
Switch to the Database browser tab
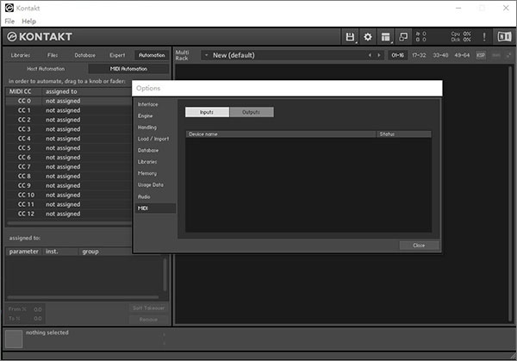(84, 55)
